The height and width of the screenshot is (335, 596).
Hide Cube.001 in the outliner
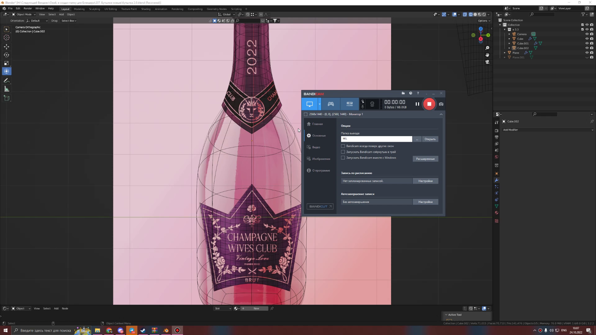587,43
